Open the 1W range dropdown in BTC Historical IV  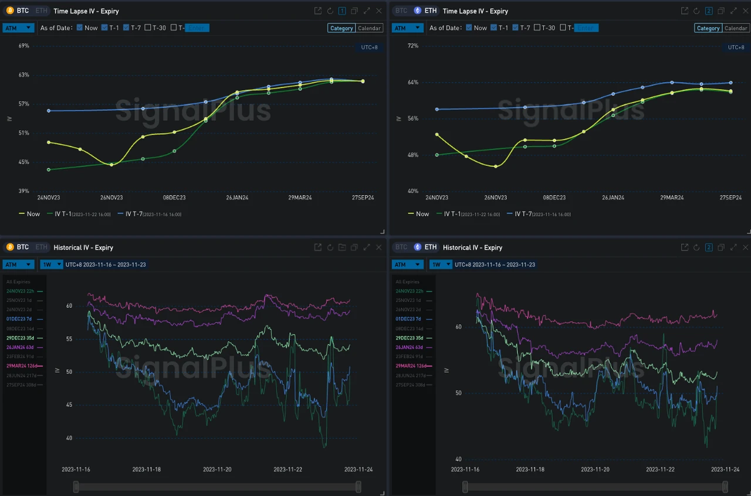pyautogui.click(x=49, y=264)
